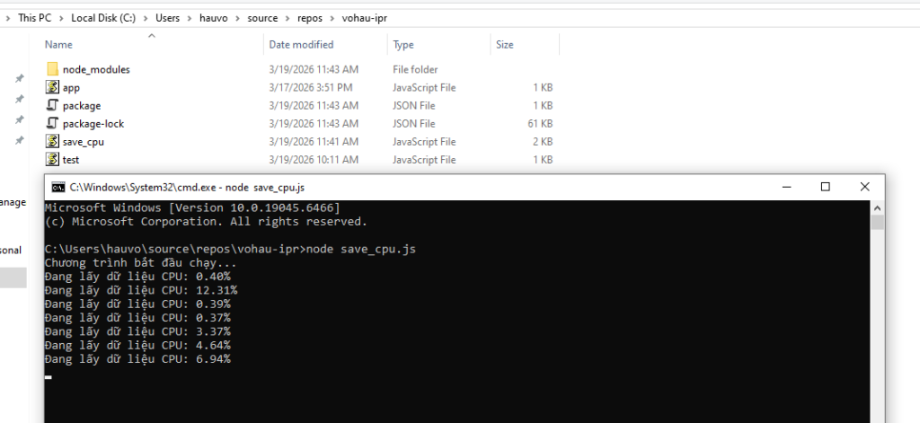
Task: Go to This PC in the breadcrumb
Action: [35, 18]
